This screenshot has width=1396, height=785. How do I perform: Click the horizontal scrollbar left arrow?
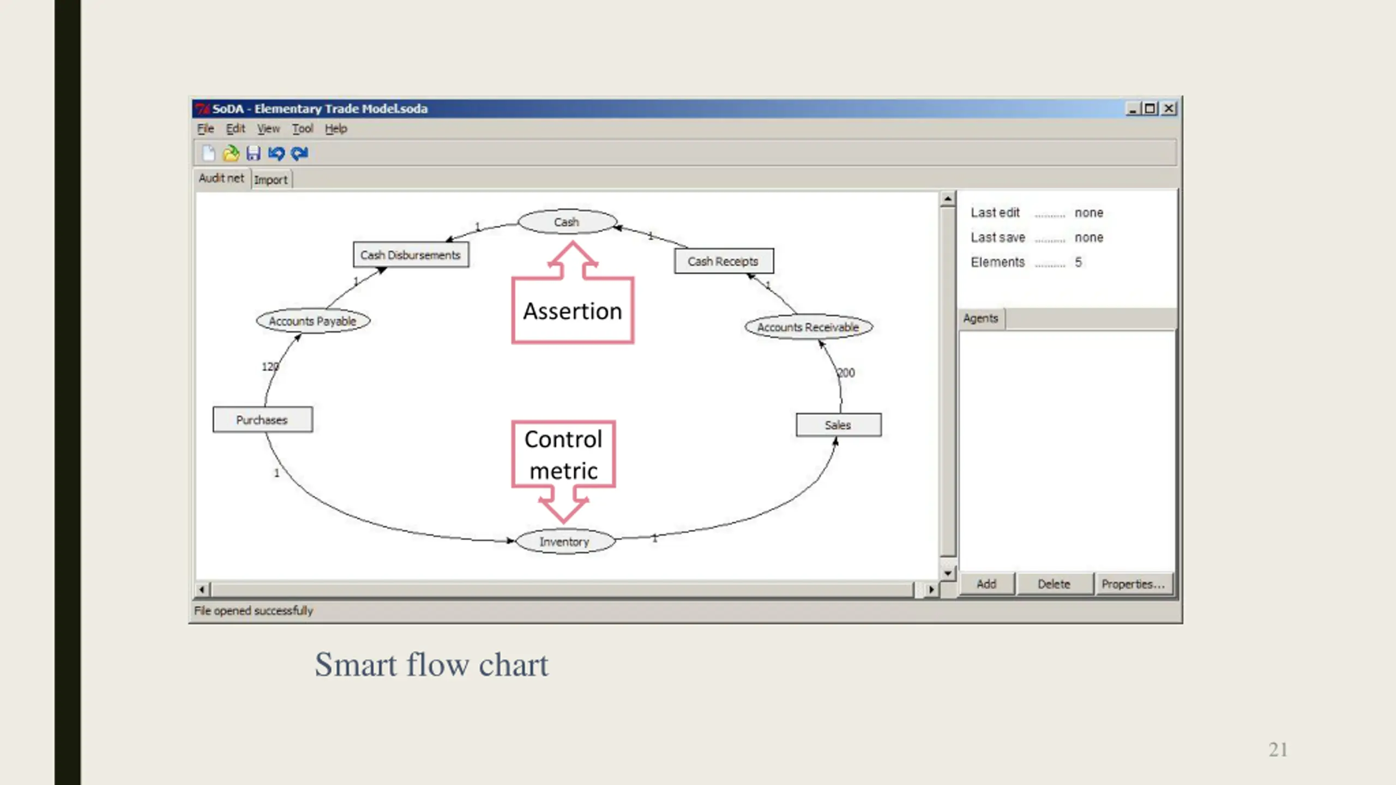click(202, 589)
